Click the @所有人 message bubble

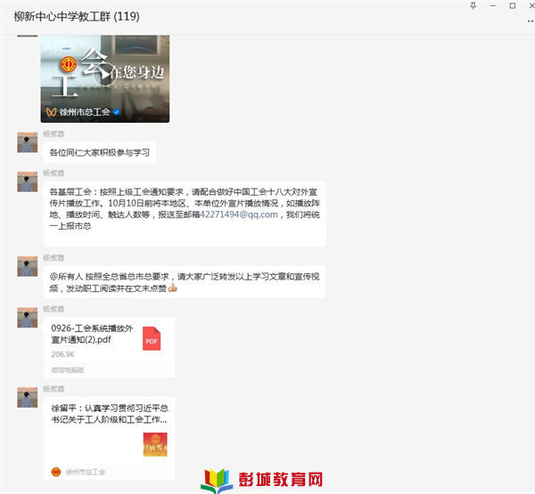[185, 282]
